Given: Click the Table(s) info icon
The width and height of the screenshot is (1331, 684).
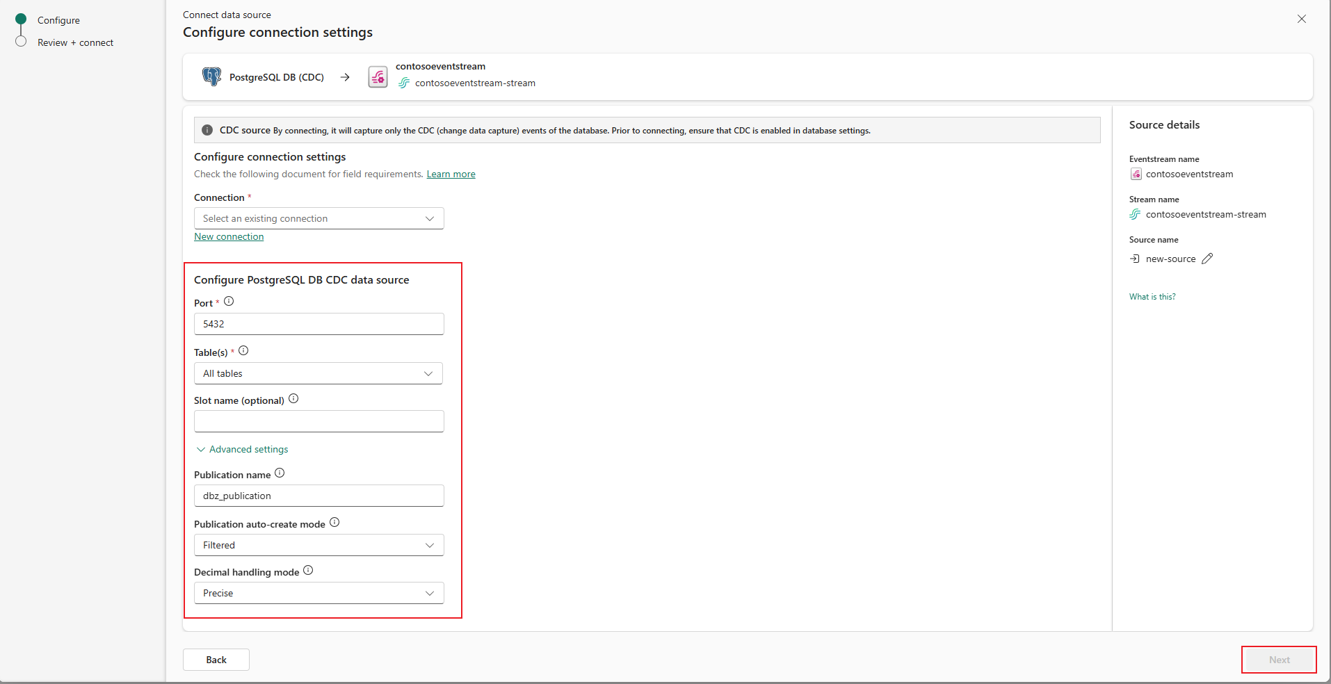Looking at the screenshot, I should [x=243, y=350].
